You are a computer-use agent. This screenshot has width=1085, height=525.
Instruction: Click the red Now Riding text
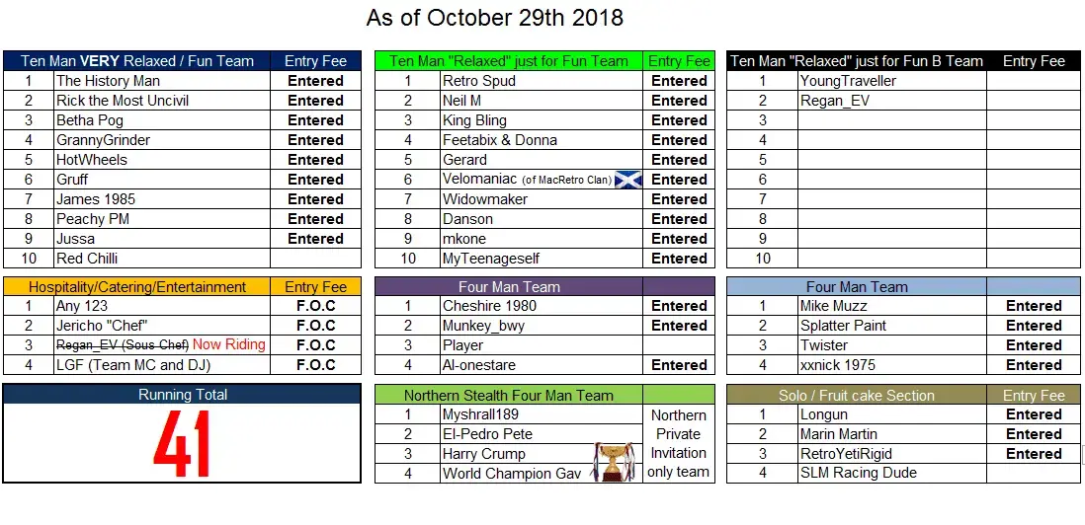click(229, 344)
